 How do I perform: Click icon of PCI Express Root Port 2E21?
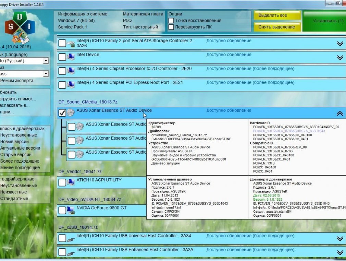tap(71, 85)
